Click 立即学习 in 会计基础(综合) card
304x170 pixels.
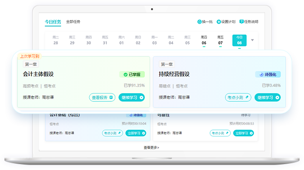click(x=136, y=133)
